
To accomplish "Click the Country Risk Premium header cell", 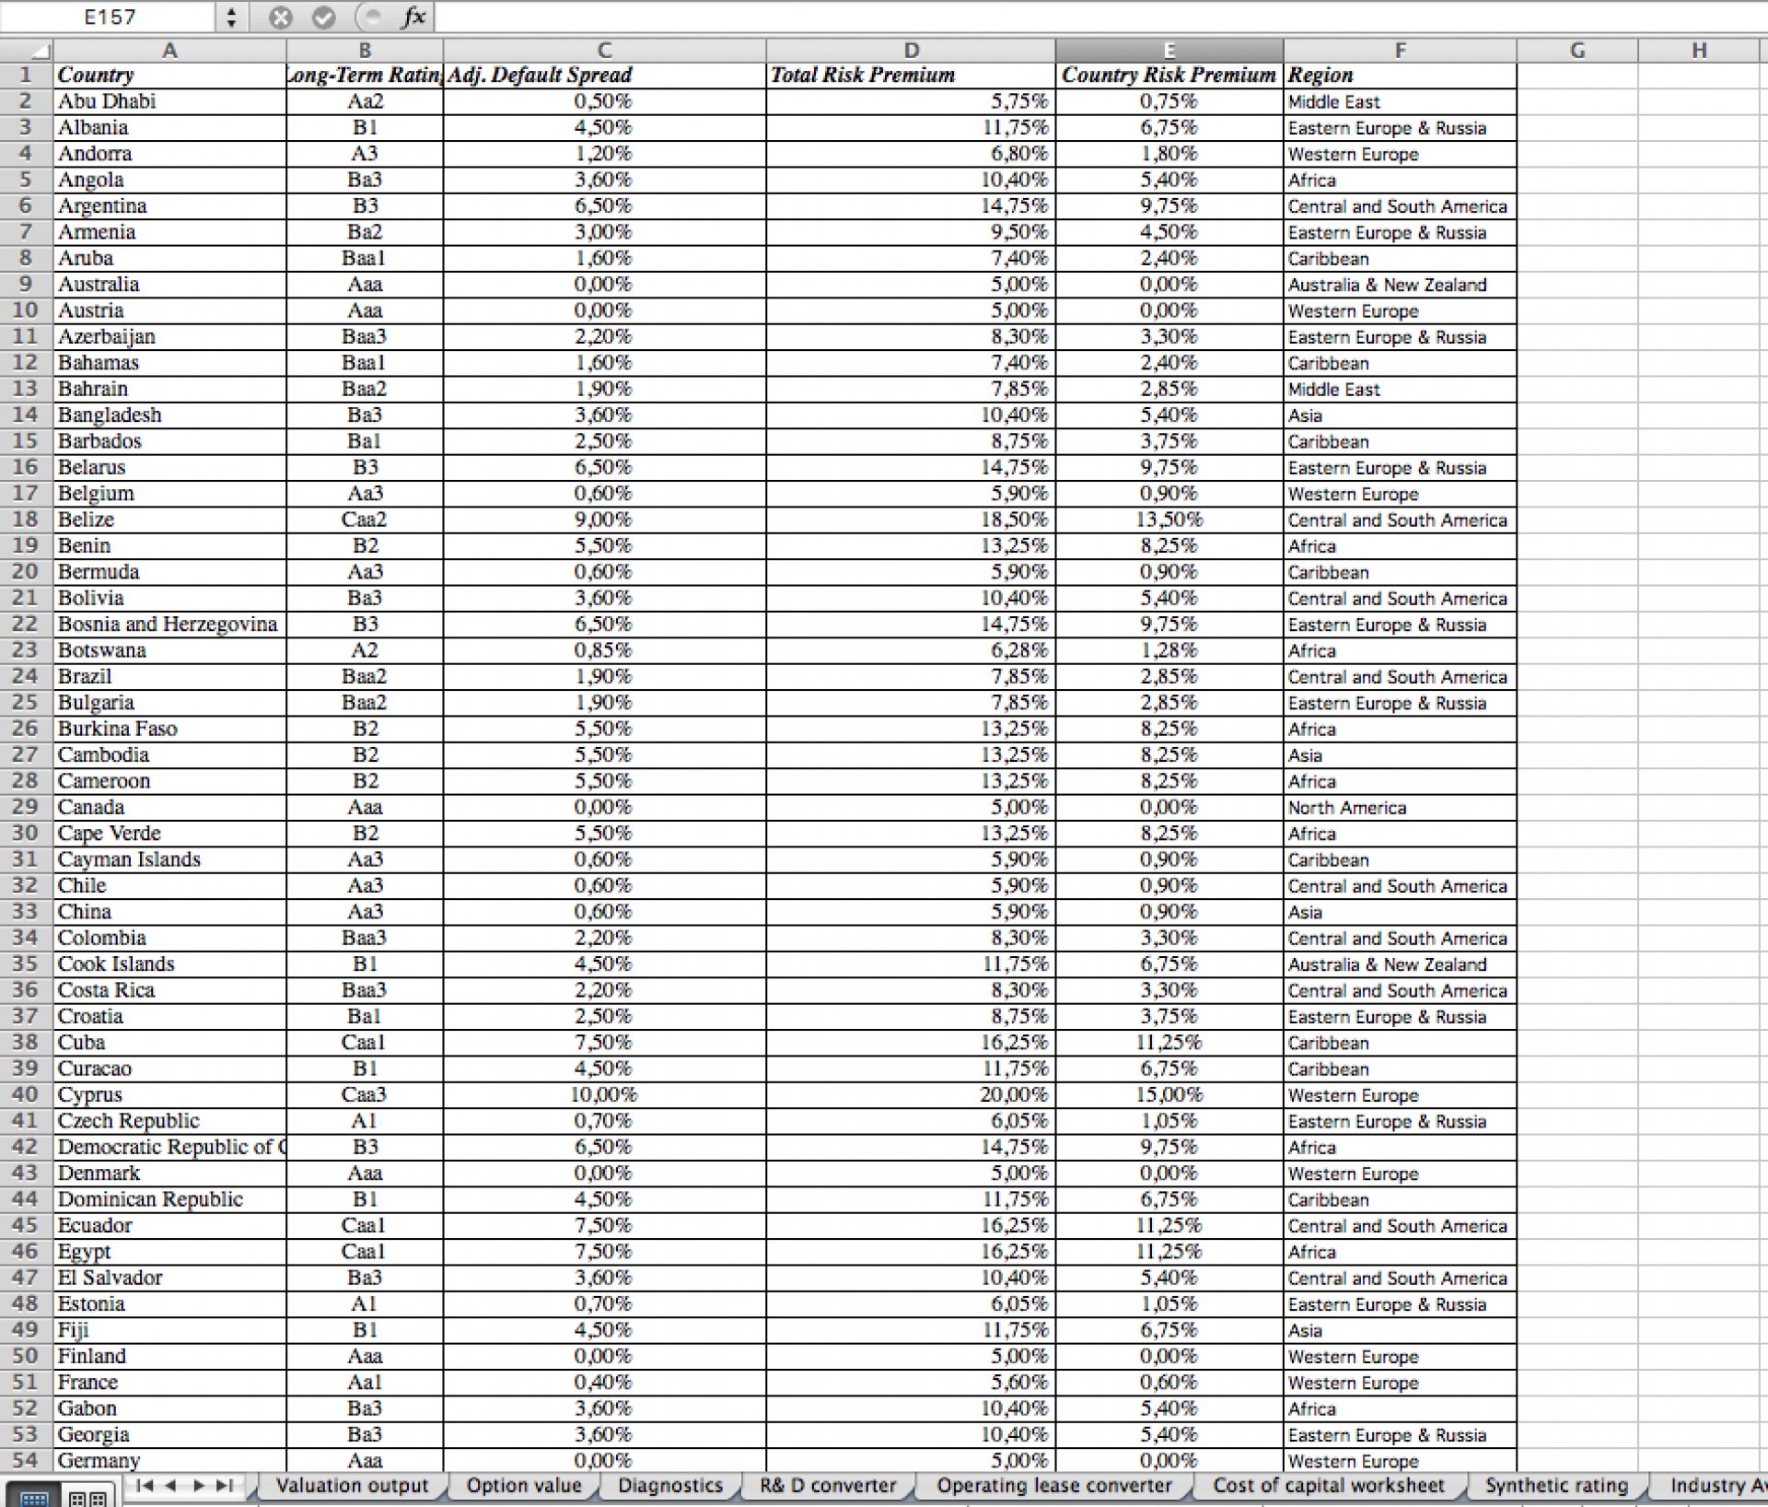I will click(1169, 76).
